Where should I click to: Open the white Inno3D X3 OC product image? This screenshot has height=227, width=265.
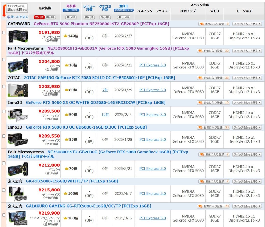click(18, 115)
